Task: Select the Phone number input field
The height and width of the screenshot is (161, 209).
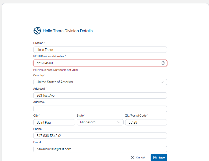Action: [x=100, y=136]
